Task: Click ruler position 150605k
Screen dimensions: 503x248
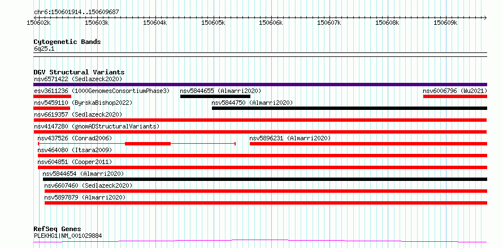Action: (213, 23)
